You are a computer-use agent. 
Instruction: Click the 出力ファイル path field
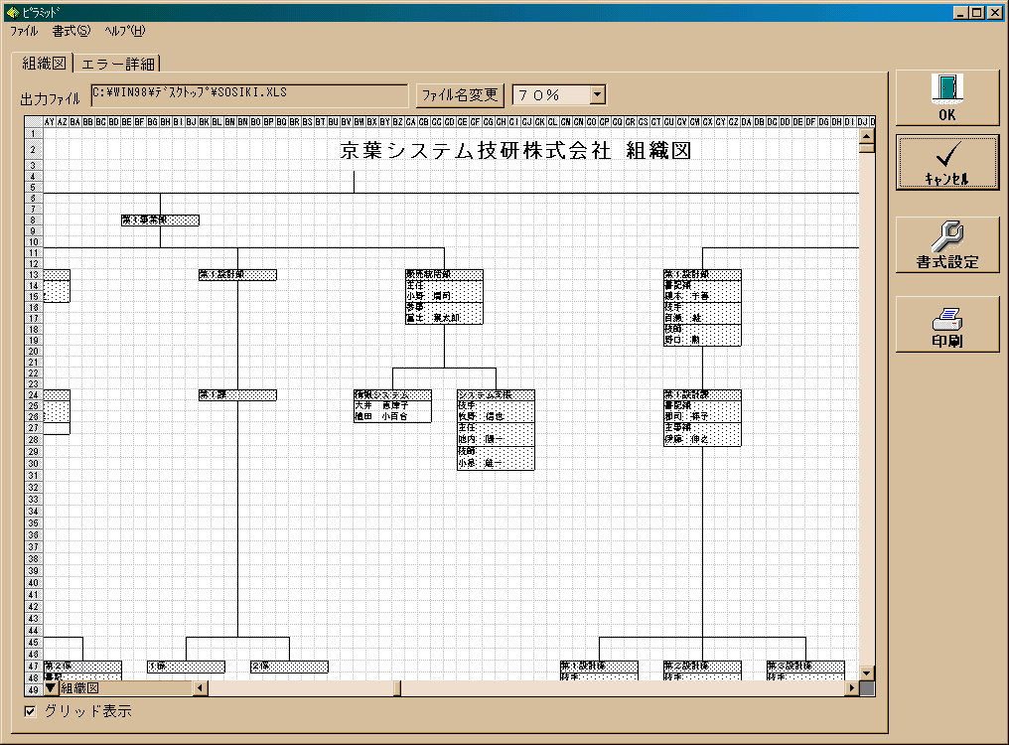pos(249,95)
